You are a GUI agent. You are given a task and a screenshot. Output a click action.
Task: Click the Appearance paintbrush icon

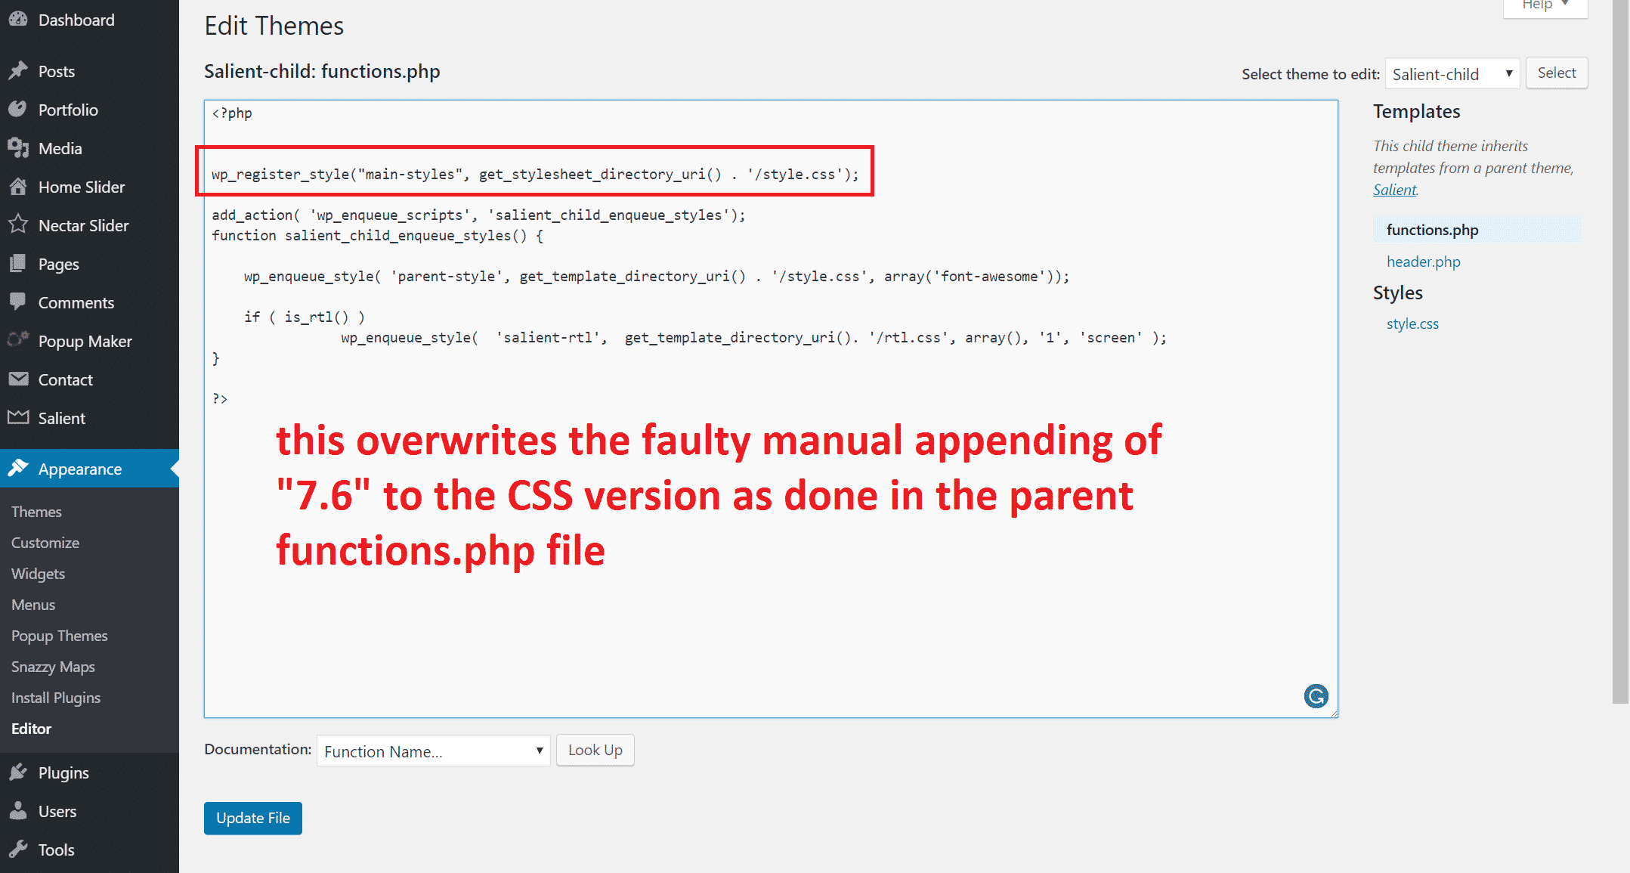[18, 469]
